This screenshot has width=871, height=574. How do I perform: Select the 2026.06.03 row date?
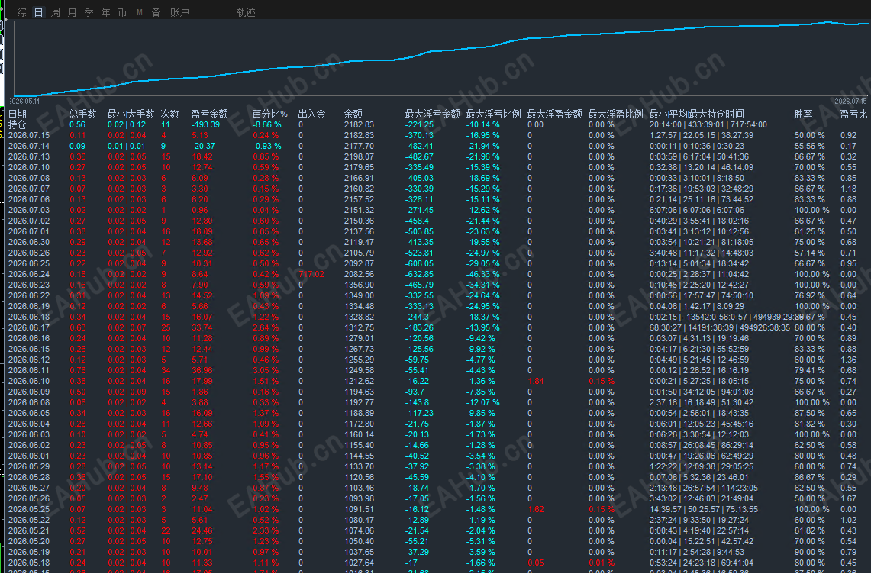[x=29, y=434]
